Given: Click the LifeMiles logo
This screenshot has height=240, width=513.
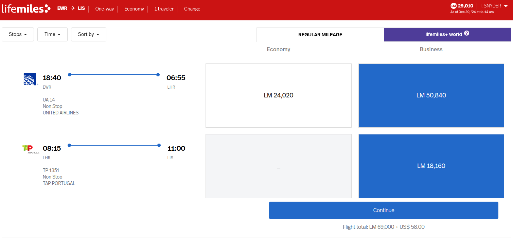Looking at the screenshot, I should point(26,8).
